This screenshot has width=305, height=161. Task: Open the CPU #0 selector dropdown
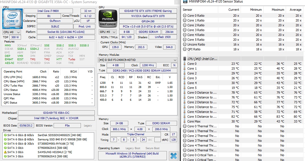pyautogui.click(x=12, y=32)
